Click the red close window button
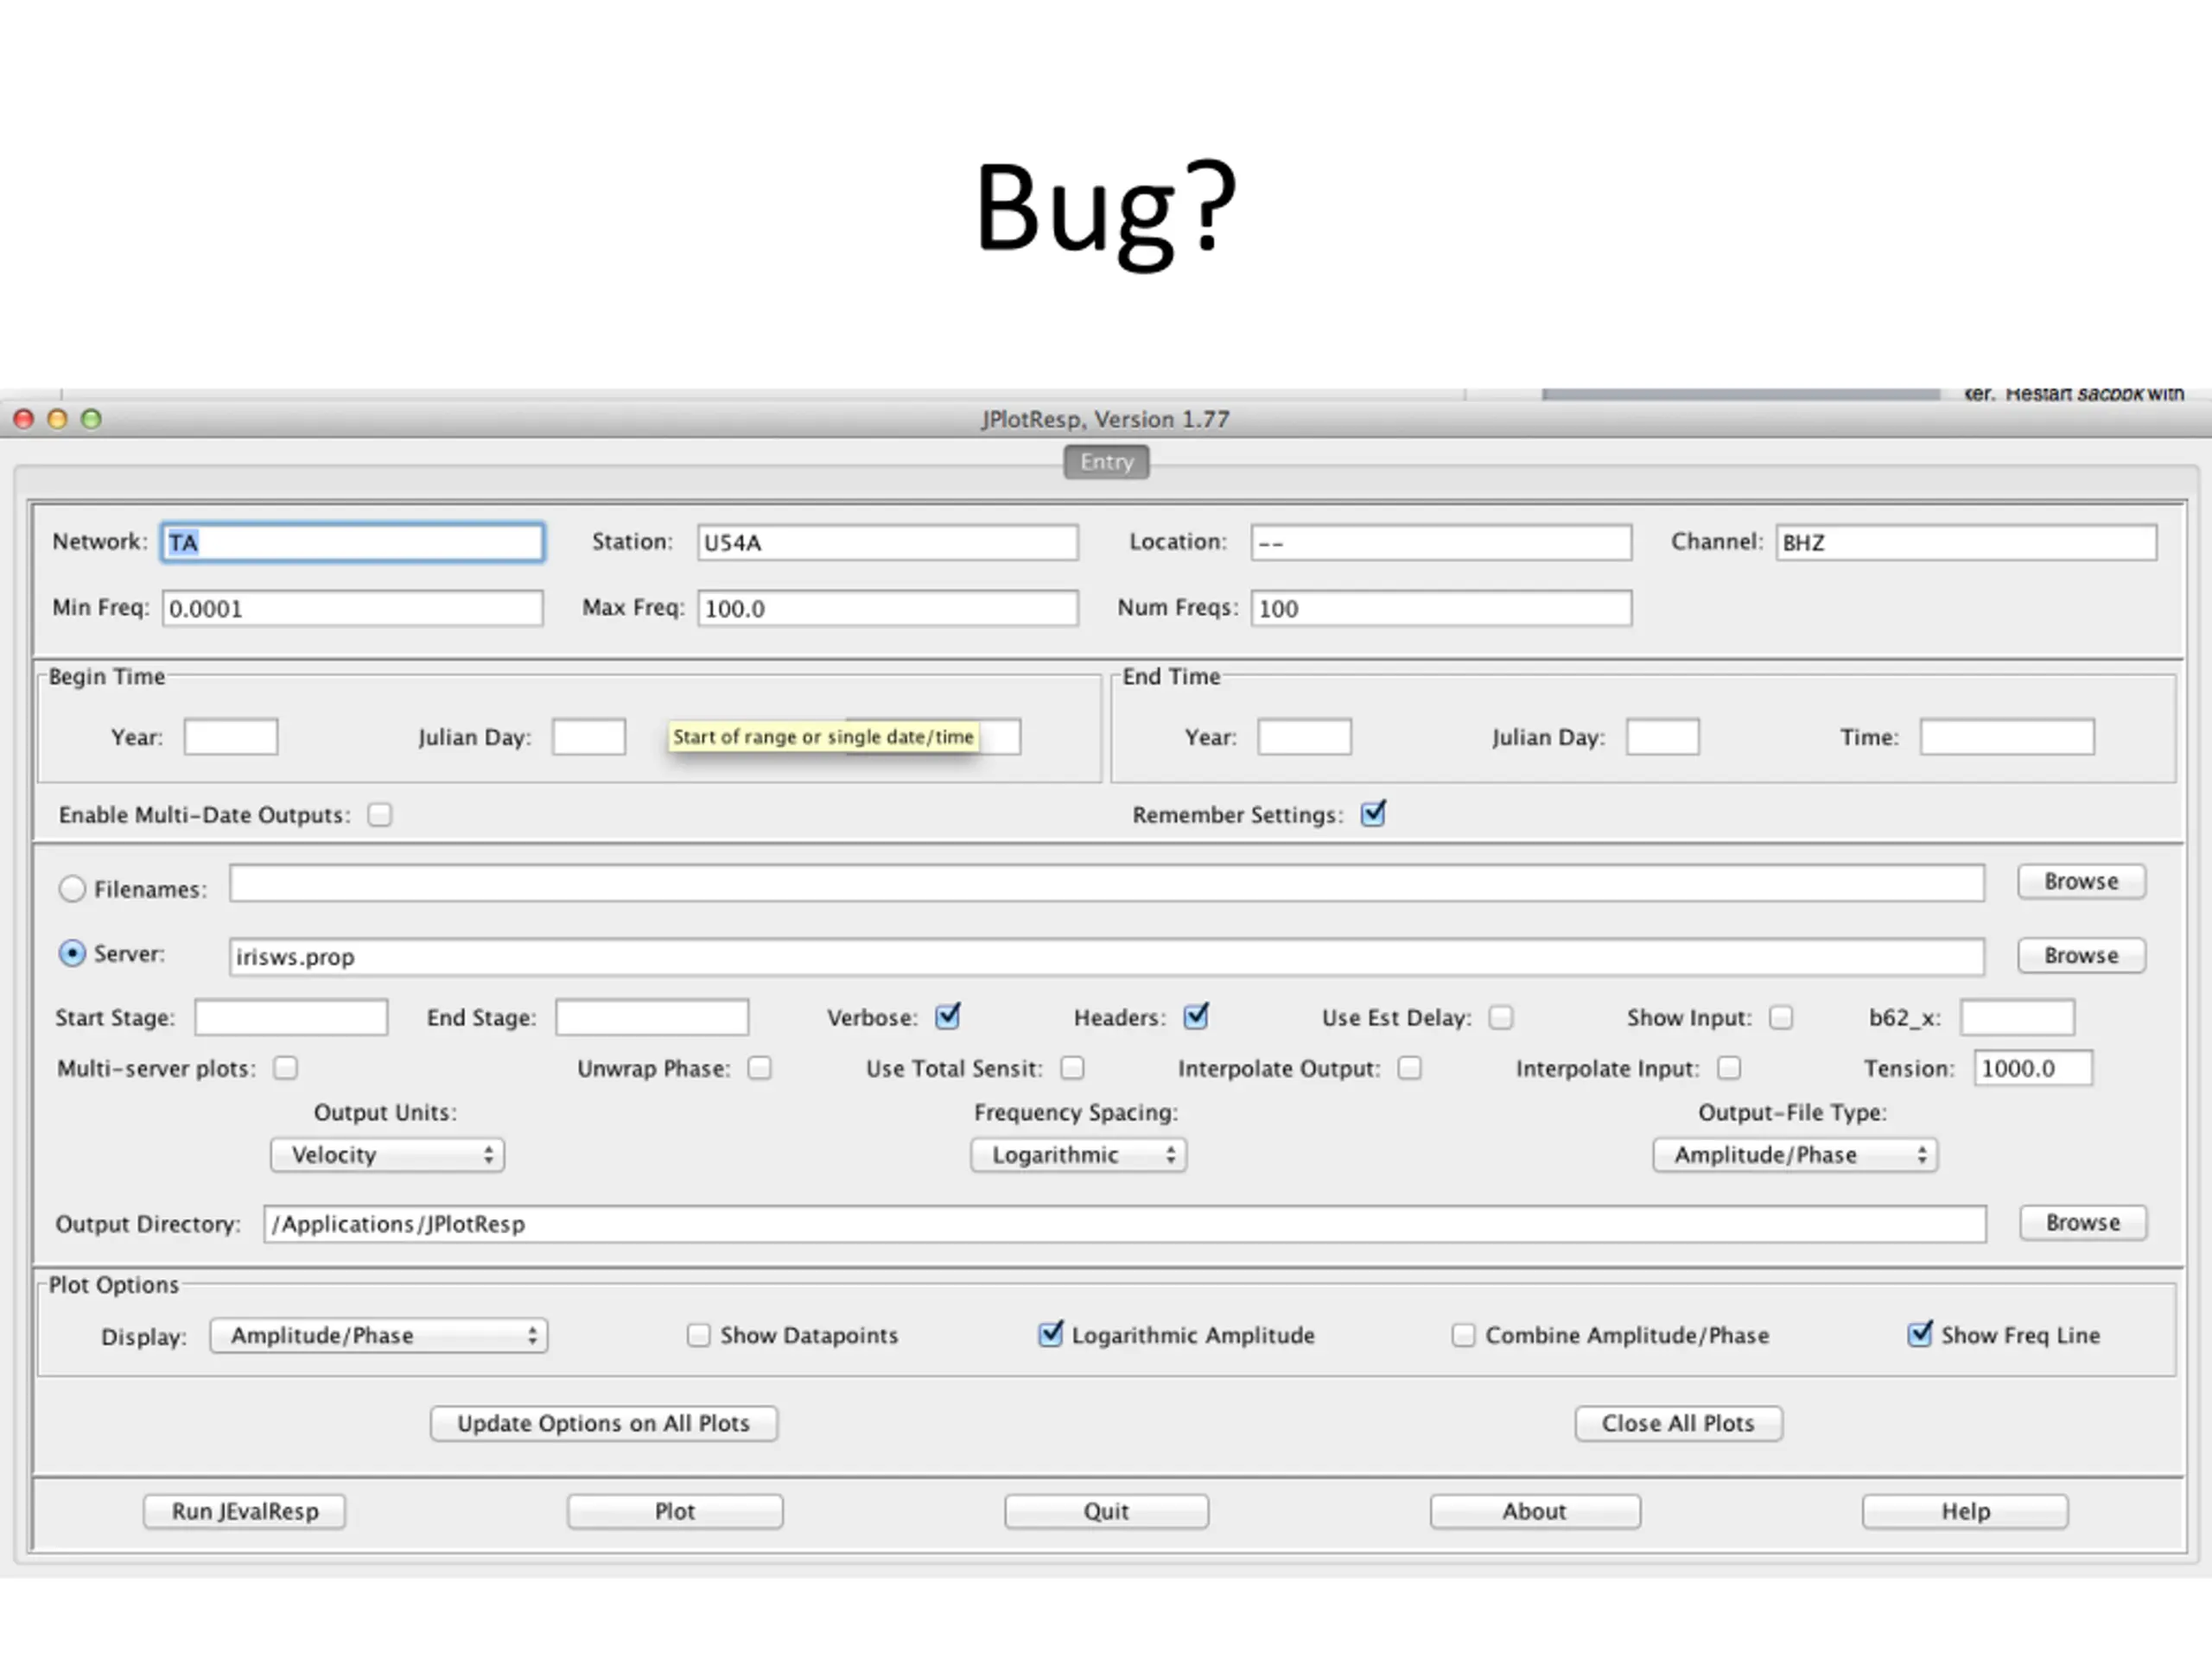The image size is (2212, 1658). click(24, 419)
